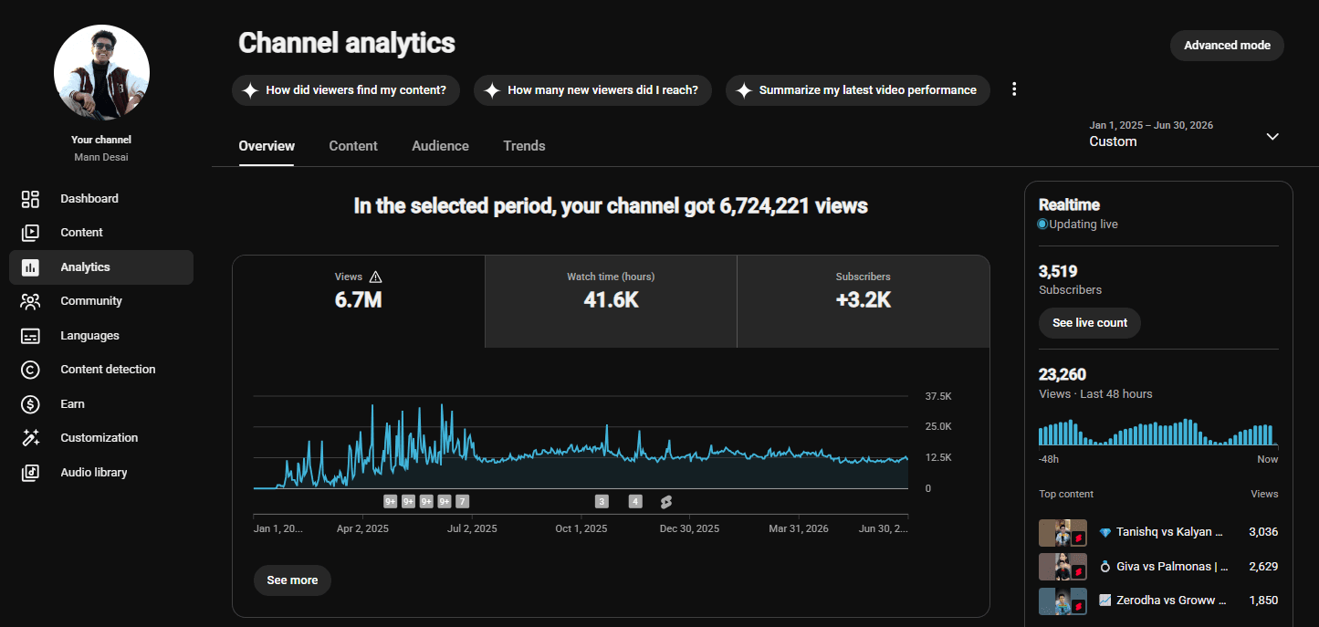Screen dimensions: 1319x627
Task: Click the '7' videos marker under chart
Action: [462, 501]
